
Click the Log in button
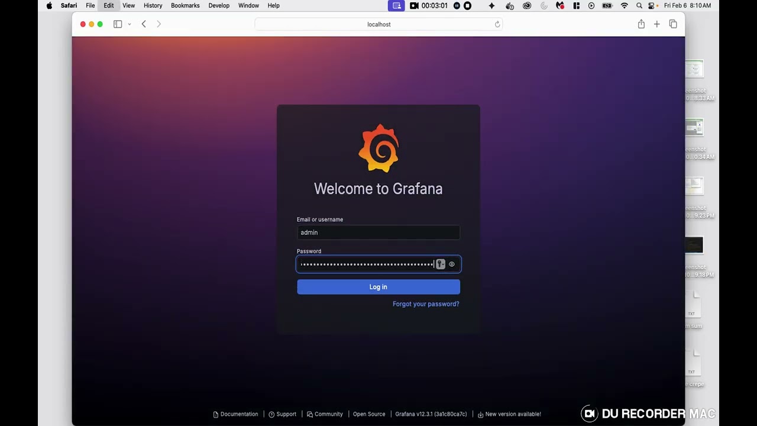[x=378, y=287]
